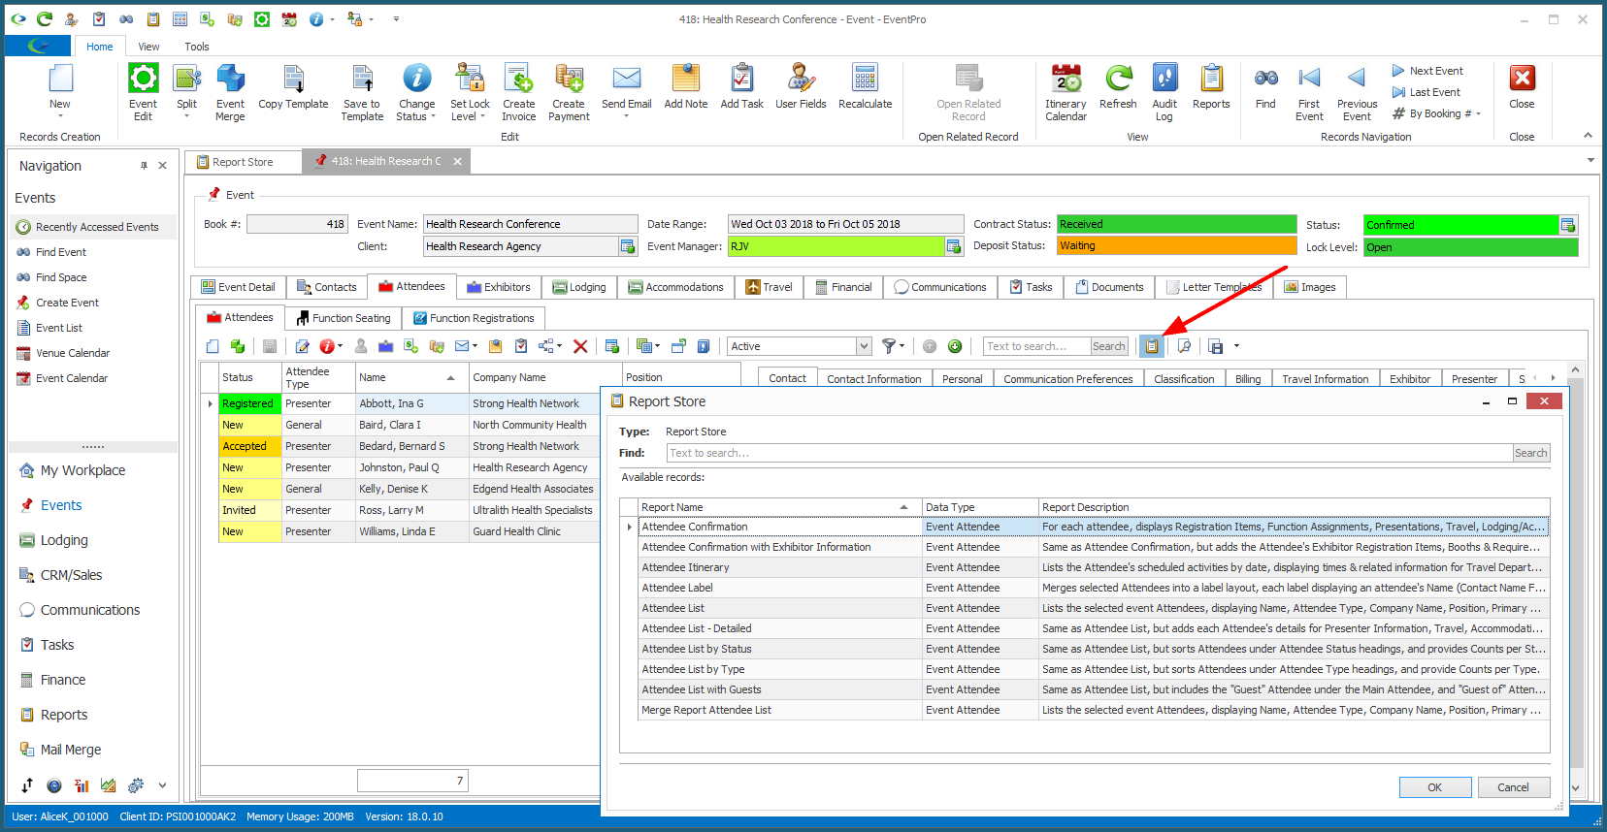Click the Event Name field
1607x832 pixels.
click(x=530, y=224)
